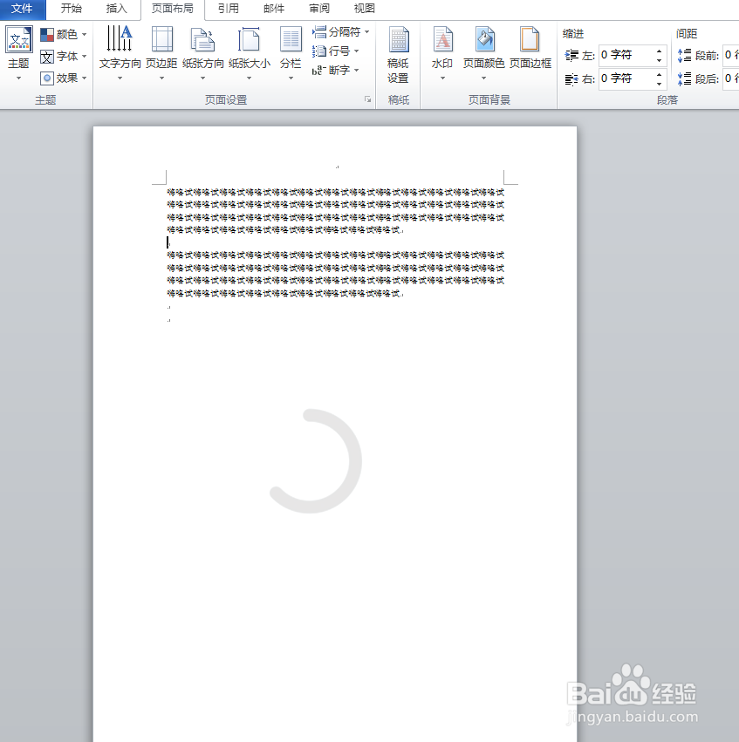Select the Text Direction (文字方向) icon
This screenshot has height=742, width=739.
pyautogui.click(x=120, y=38)
